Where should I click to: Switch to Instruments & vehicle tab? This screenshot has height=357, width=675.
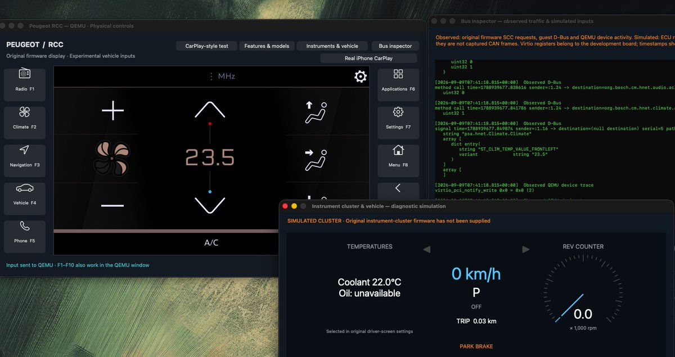coord(332,46)
